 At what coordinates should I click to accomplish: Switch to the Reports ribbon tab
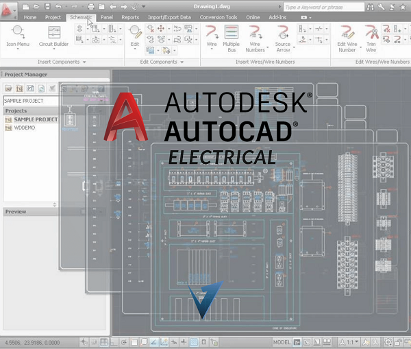pos(130,17)
